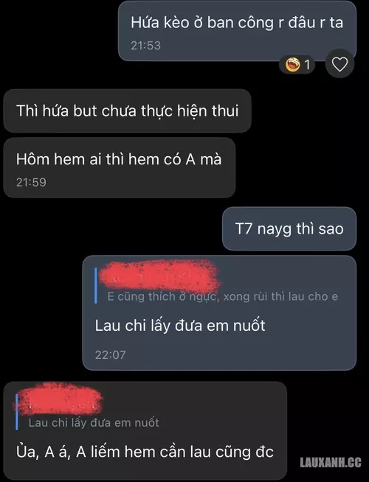
Task: Tap the heart reaction icon
Action: [339, 64]
